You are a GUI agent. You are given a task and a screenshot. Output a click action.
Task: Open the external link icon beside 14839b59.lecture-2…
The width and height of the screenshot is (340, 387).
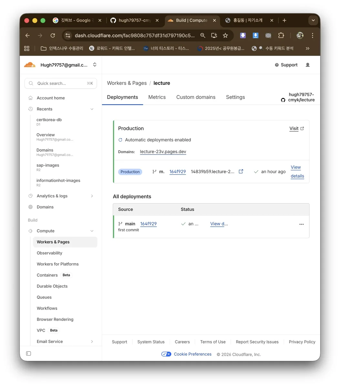pyautogui.click(x=241, y=172)
